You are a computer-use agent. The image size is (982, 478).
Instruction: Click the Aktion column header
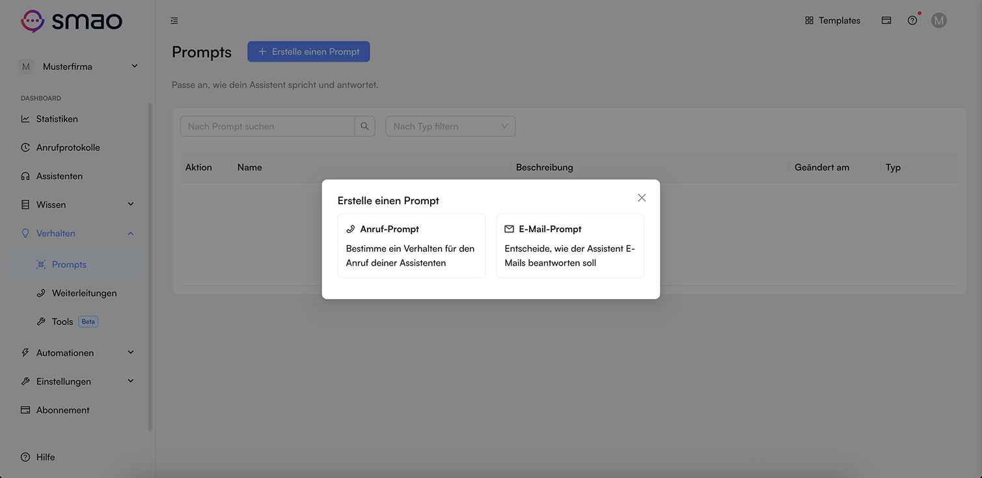click(198, 167)
